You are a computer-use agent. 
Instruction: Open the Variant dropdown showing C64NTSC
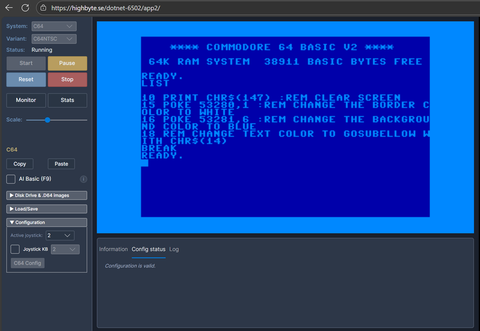tap(54, 39)
